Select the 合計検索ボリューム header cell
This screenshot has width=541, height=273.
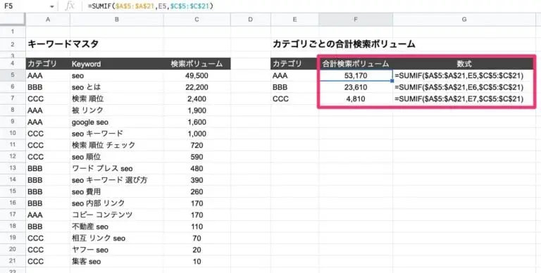click(x=356, y=64)
